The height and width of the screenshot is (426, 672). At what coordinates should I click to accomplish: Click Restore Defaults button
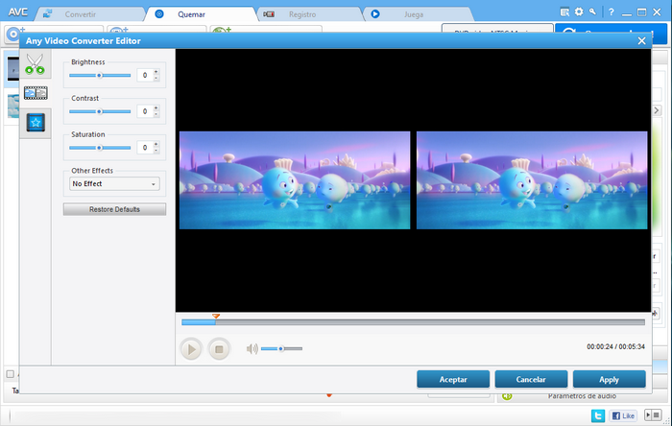[114, 209]
